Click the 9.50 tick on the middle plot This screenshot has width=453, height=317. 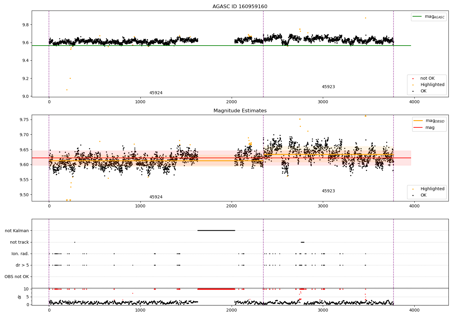[24, 195]
